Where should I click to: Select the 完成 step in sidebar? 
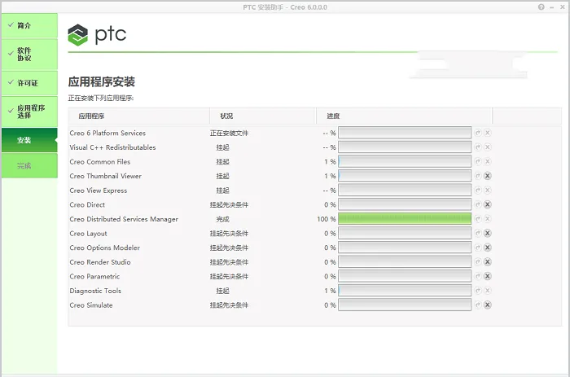[x=29, y=166]
